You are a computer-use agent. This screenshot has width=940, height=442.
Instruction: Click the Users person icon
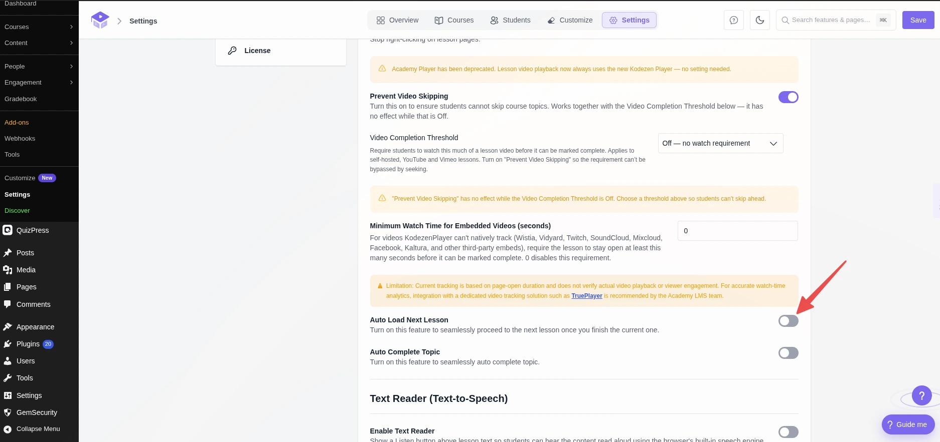pos(8,361)
